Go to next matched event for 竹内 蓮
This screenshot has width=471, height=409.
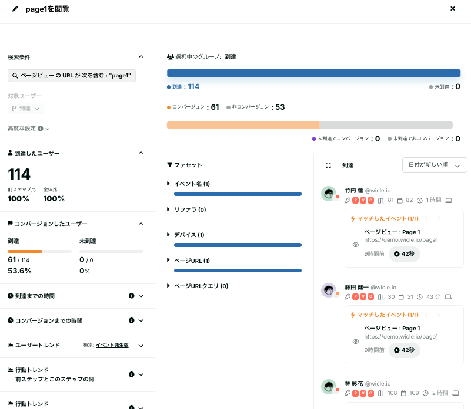tap(439, 218)
